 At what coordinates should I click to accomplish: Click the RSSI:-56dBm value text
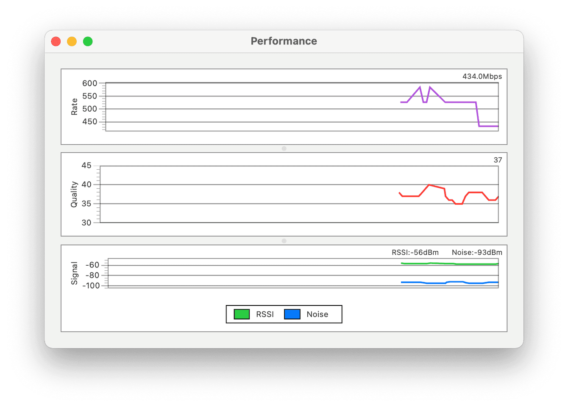(x=414, y=252)
